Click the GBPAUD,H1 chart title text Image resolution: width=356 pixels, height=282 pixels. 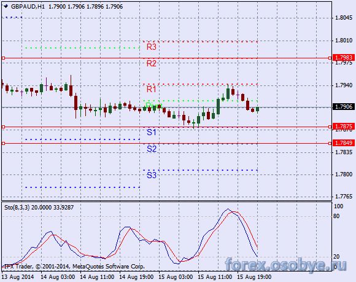[28, 7]
